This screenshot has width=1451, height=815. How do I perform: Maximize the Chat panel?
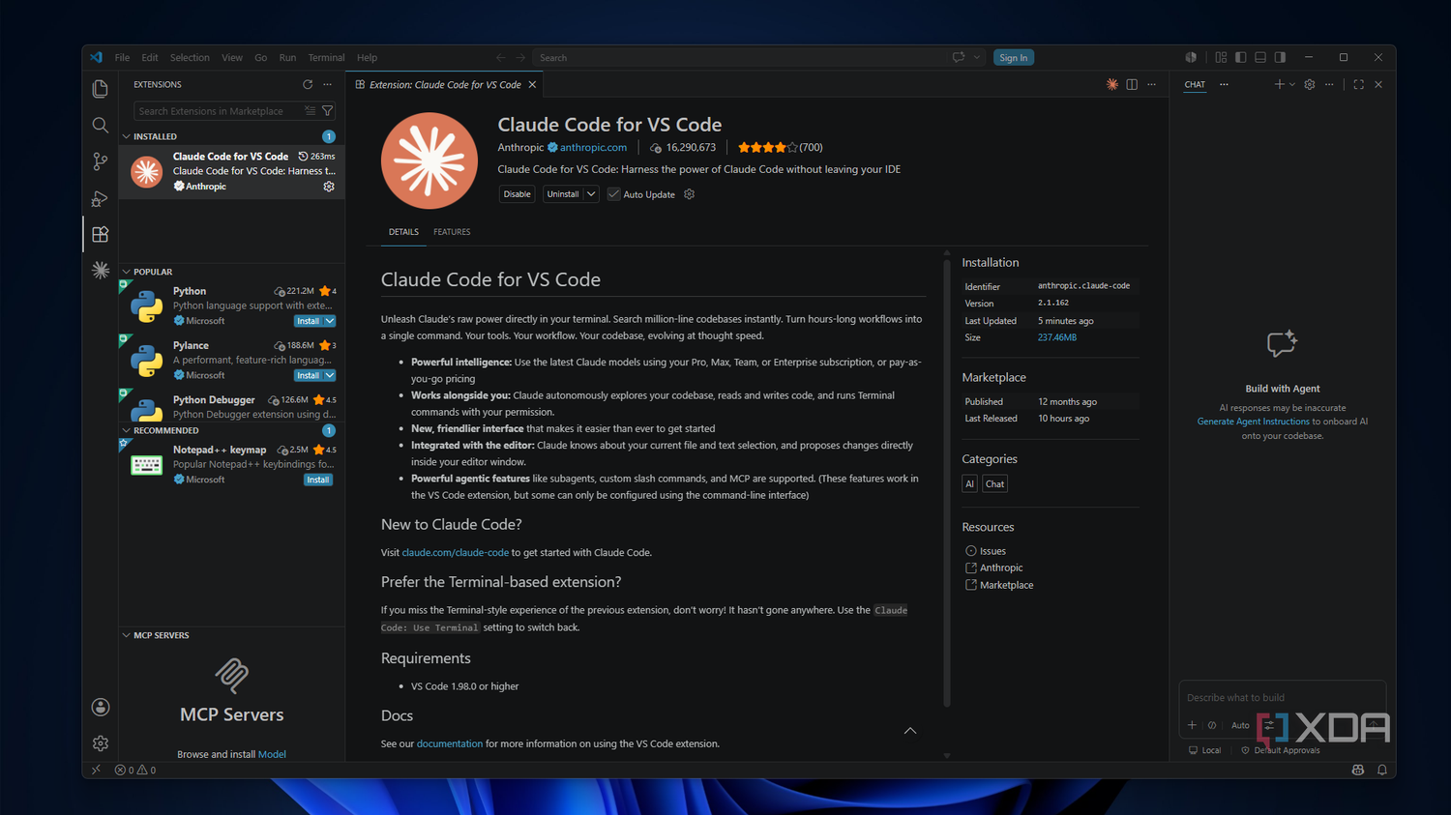coord(1359,85)
